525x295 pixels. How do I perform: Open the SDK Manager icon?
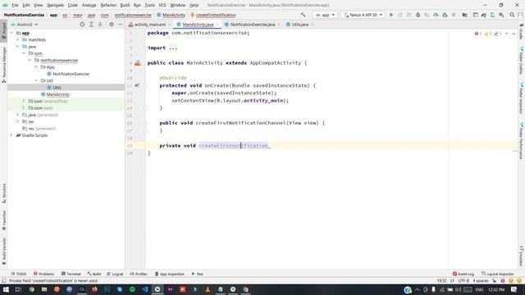(x=501, y=15)
